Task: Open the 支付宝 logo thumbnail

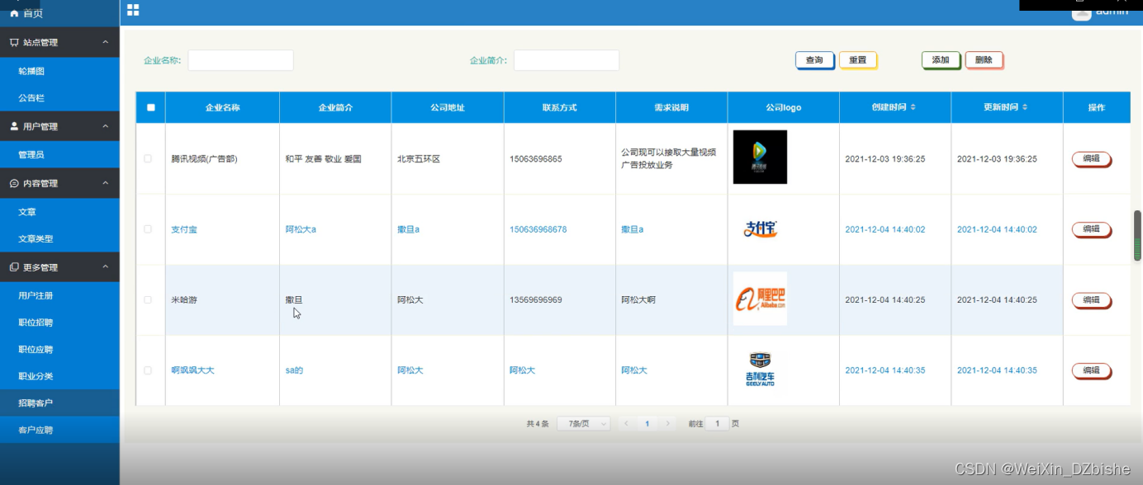Action: [x=760, y=228]
